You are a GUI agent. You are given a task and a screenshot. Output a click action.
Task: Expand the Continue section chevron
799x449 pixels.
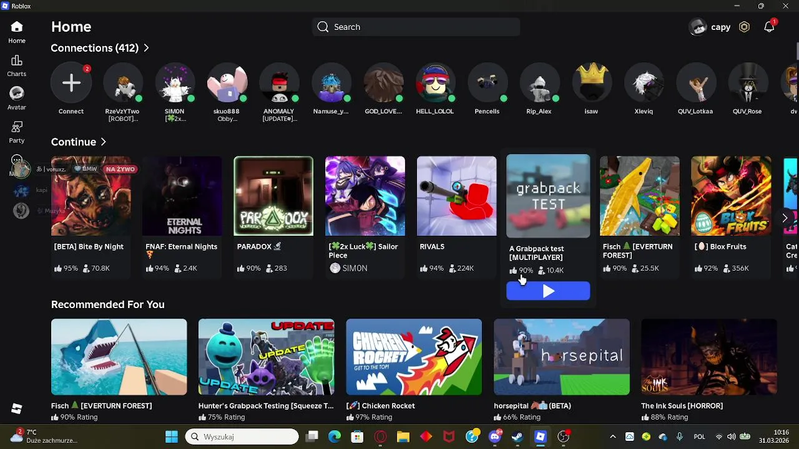(103, 142)
